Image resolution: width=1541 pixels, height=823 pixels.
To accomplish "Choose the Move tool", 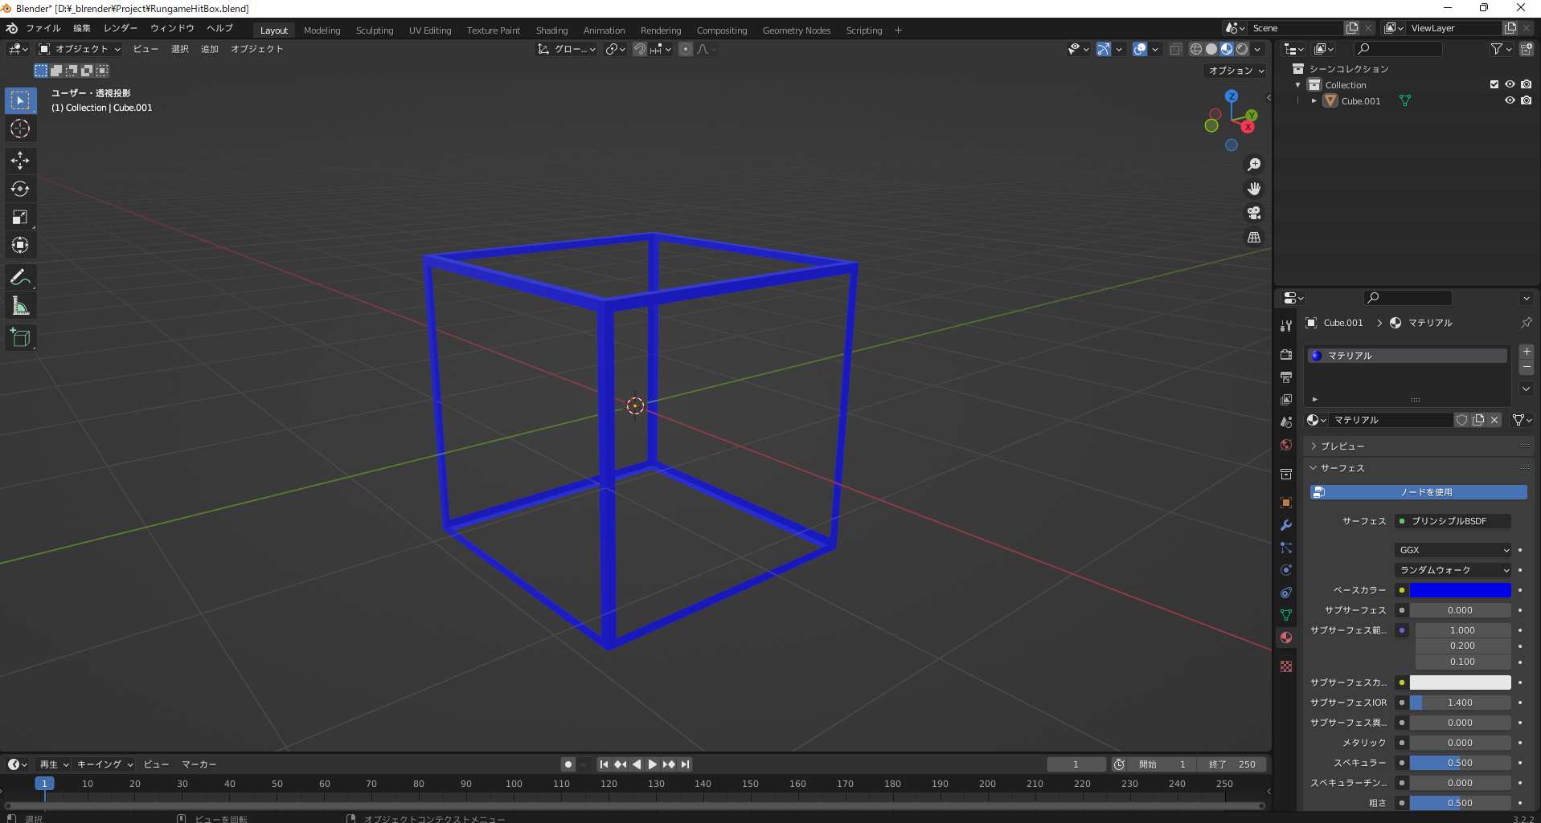I will 20,161.
